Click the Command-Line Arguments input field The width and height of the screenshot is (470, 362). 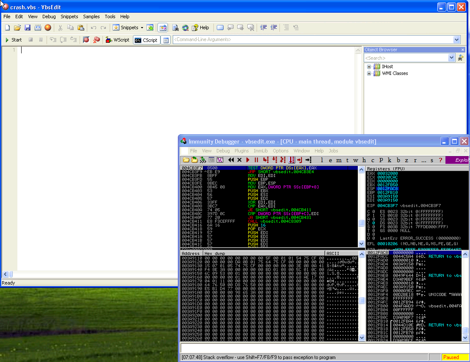pos(313,39)
